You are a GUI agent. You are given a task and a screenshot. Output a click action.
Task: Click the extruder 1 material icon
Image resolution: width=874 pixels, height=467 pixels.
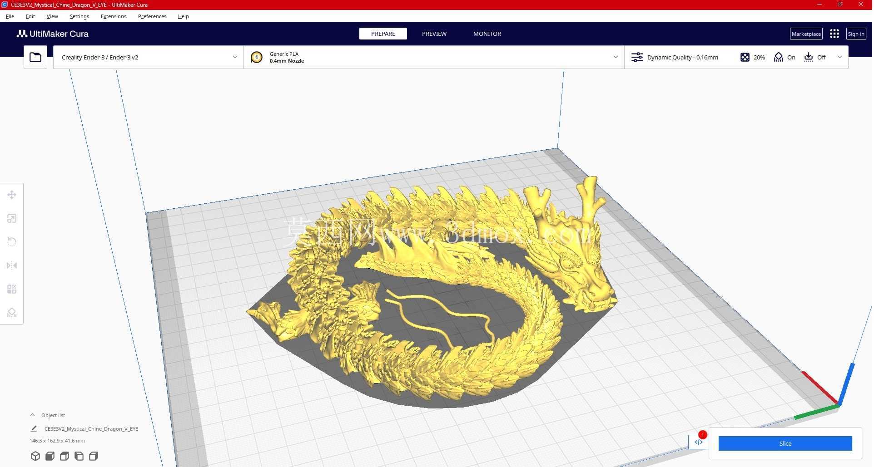coord(257,57)
